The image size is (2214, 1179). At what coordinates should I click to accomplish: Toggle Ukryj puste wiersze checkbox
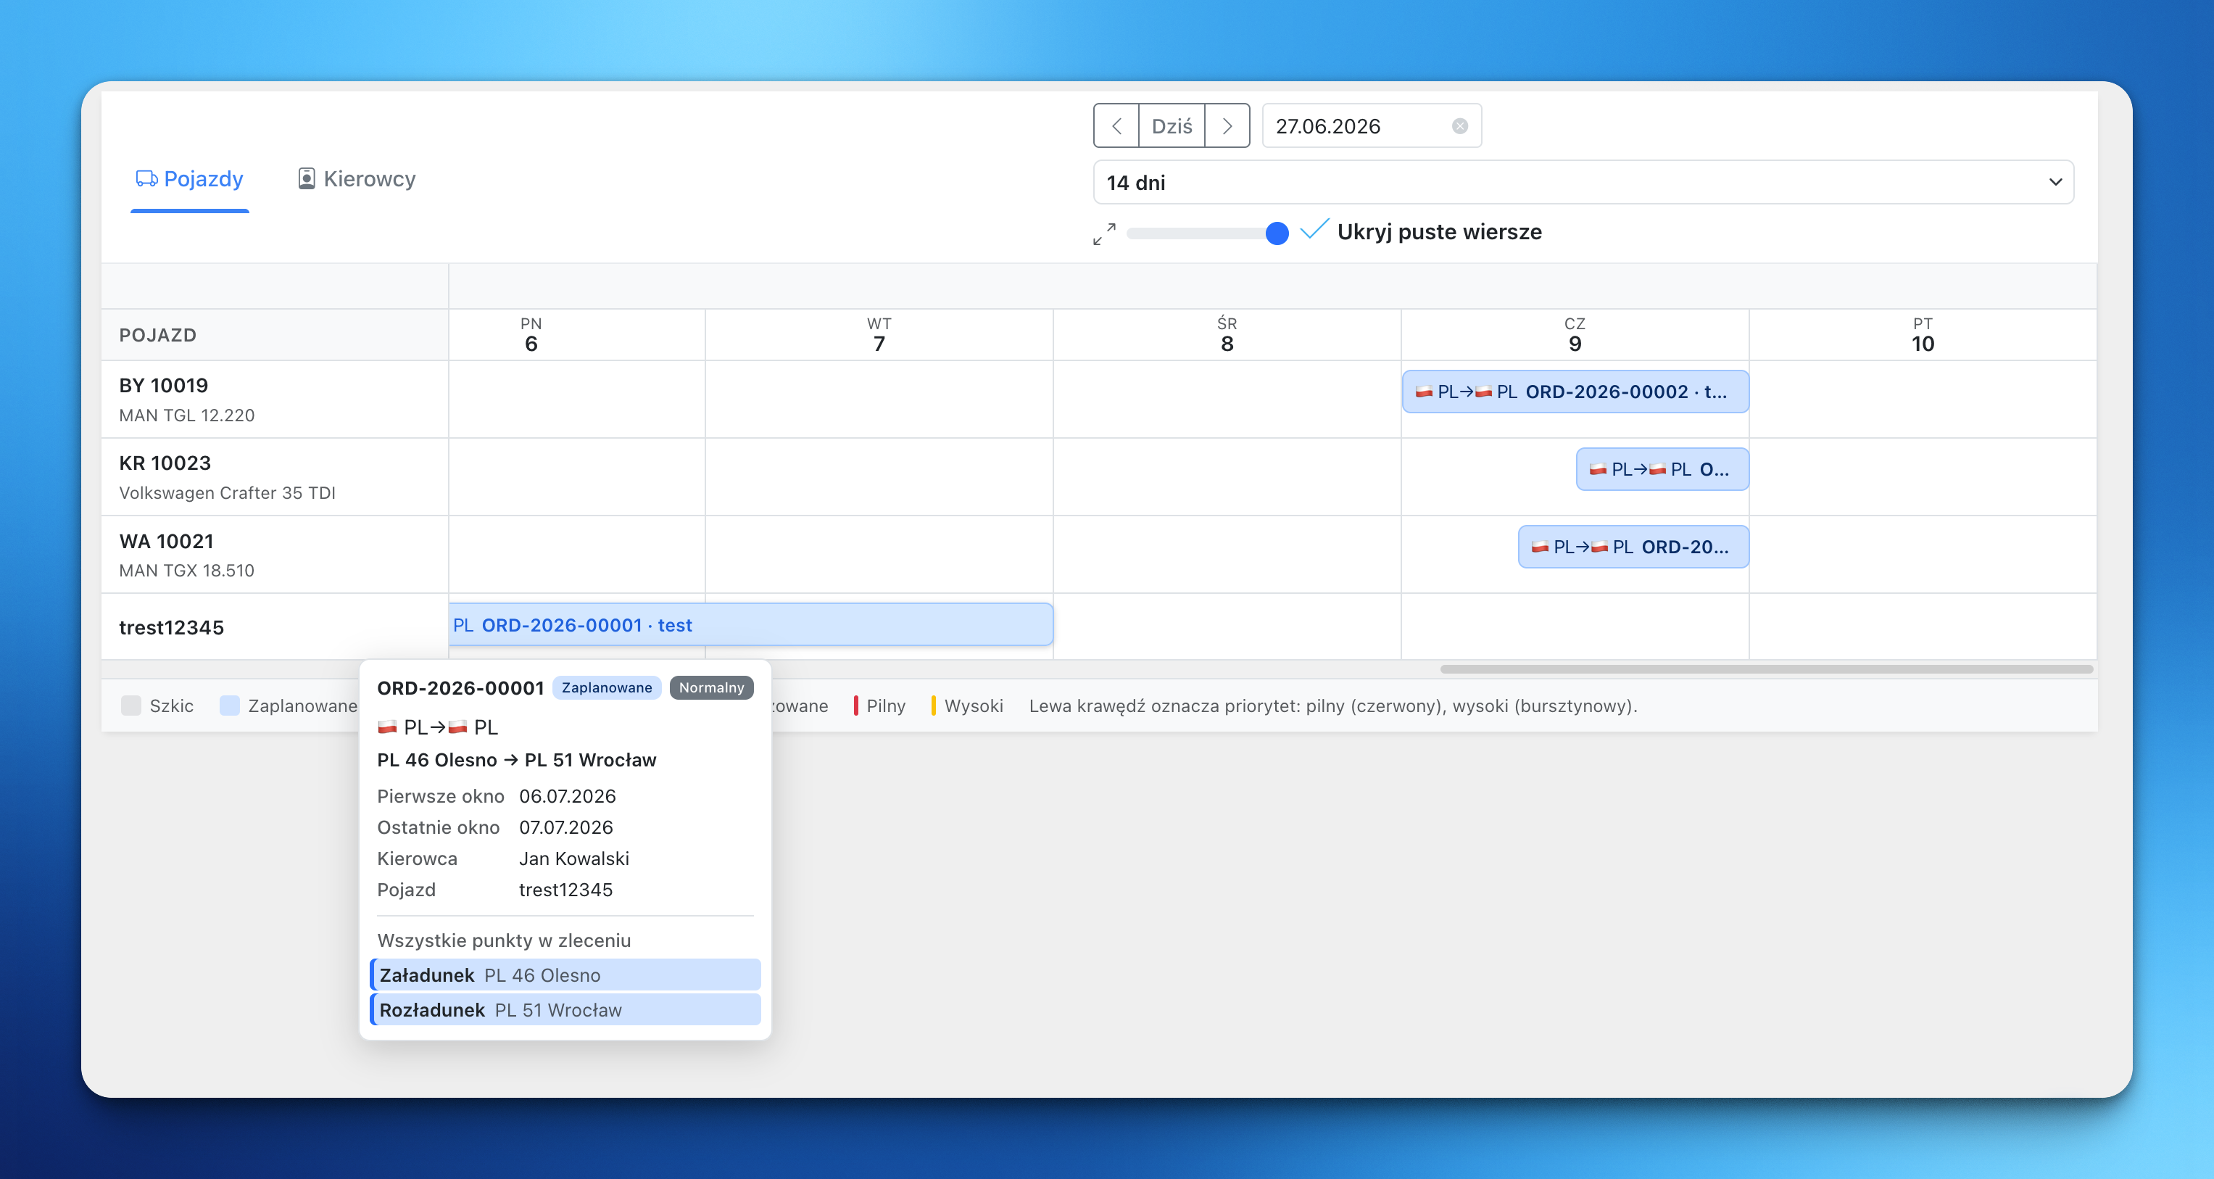pyautogui.click(x=1314, y=231)
